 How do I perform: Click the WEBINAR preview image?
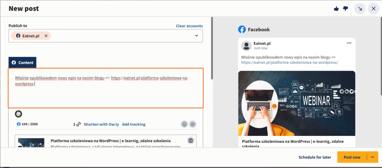[x=297, y=103]
